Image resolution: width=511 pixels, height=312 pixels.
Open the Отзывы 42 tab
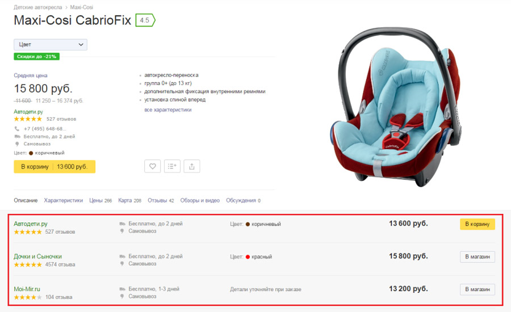tap(161, 200)
